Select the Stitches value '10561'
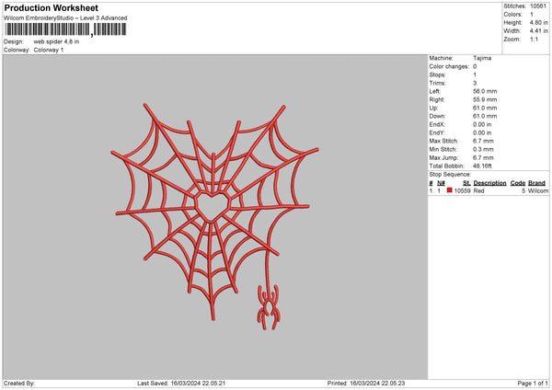The height and width of the screenshot is (390, 552). pyautogui.click(x=538, y=6)
